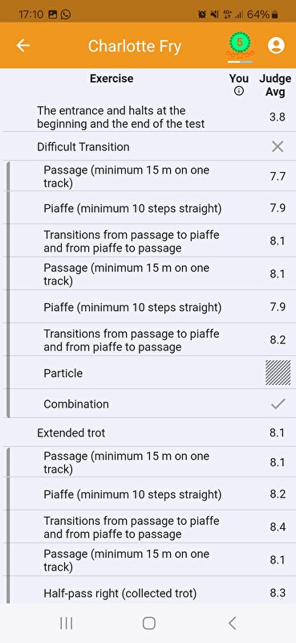Tap the back arrow in the header
The image size is (296, 643).
(x=23, y=45)
